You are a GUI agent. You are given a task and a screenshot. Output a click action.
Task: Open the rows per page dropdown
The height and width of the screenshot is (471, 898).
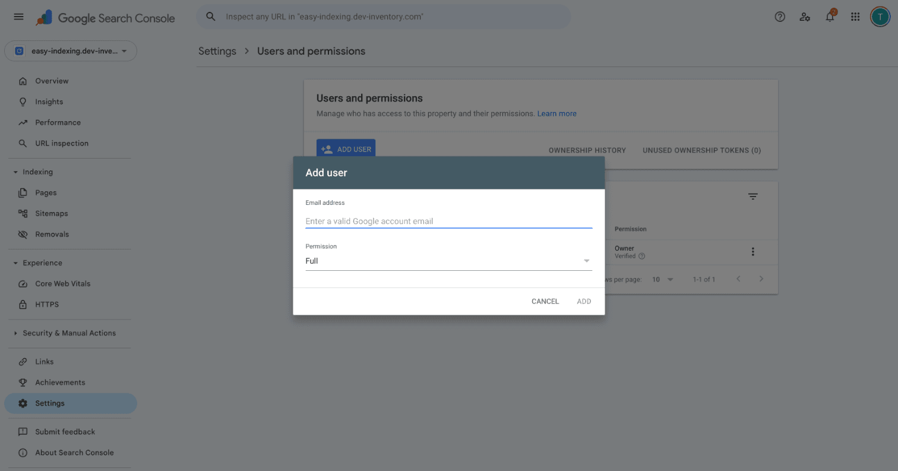[x=663, y=279]
